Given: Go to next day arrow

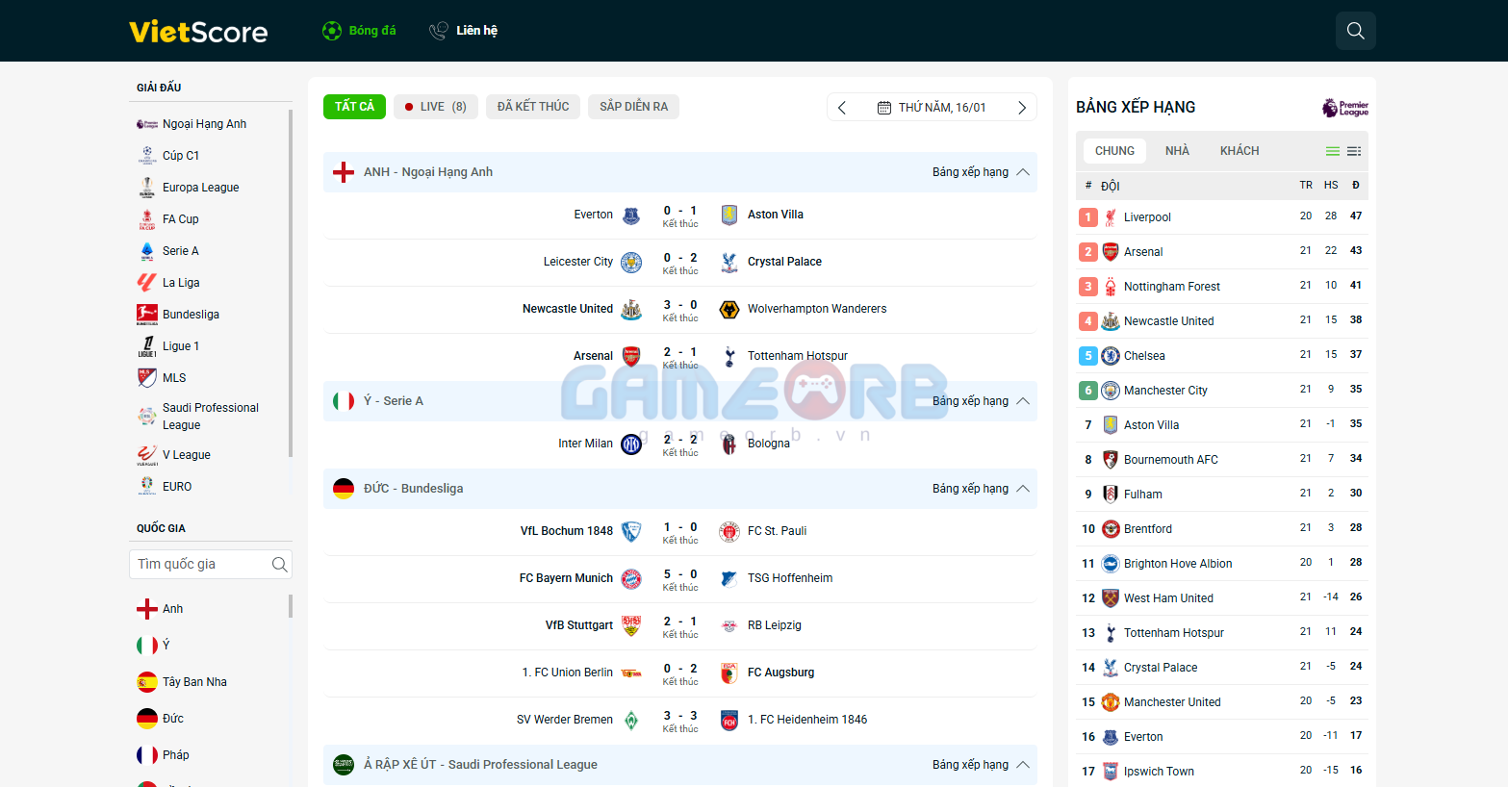Looking at the screenshot, I should coord(1022,108).
